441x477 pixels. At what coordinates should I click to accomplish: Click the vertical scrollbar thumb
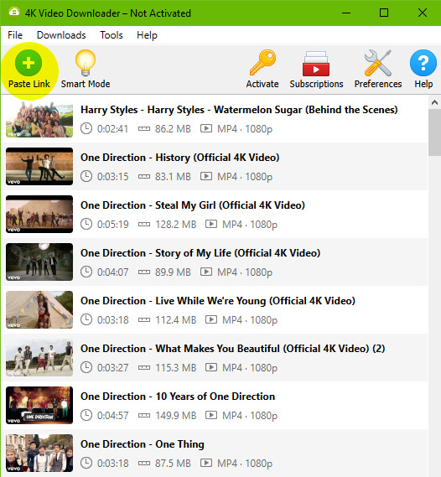[434, 132]
